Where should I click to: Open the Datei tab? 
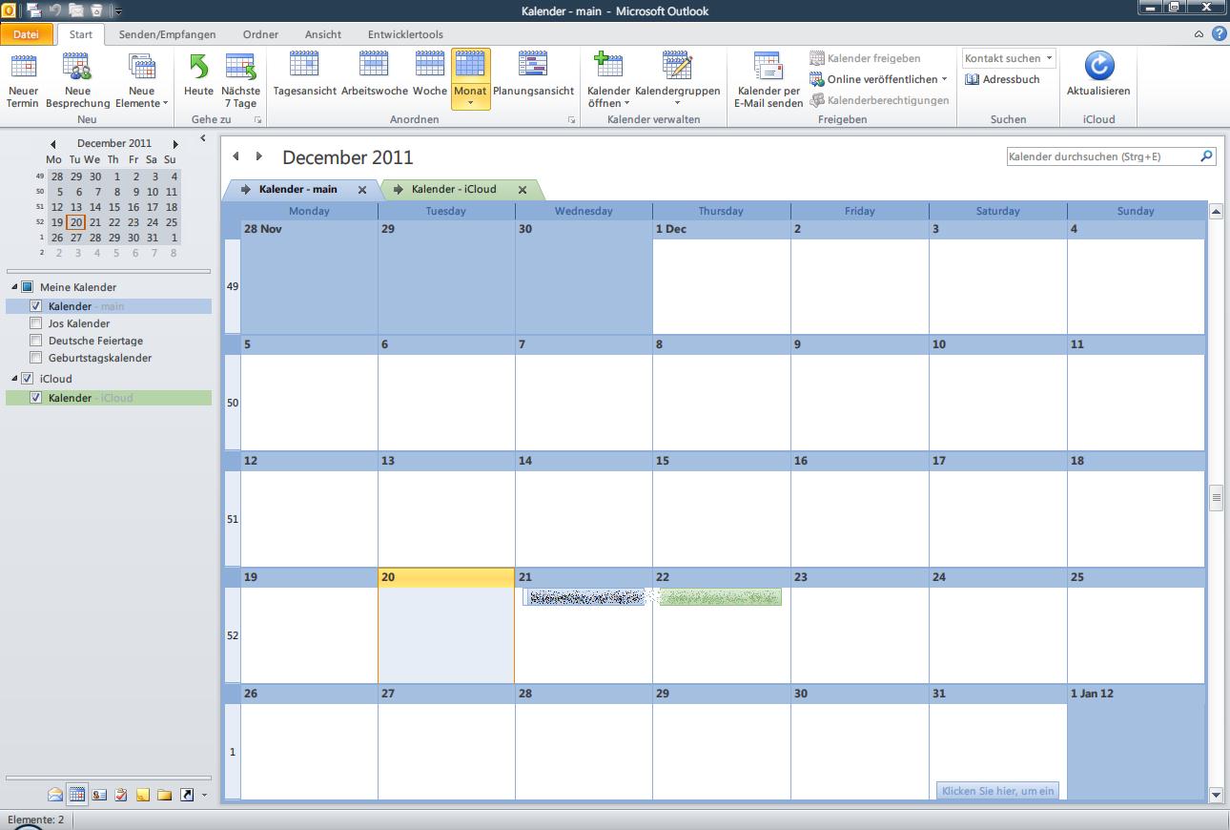pyautogui.click(x=26, y=34)
